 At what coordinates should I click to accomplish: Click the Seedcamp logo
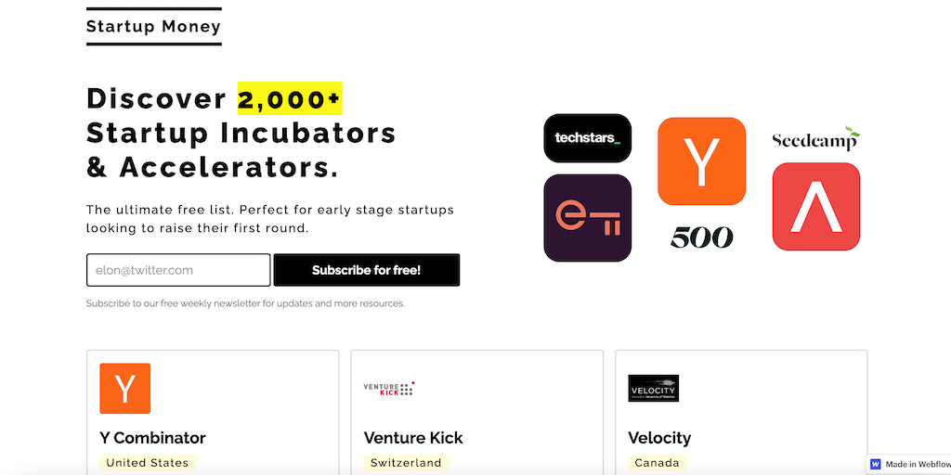[x=815, y=139]
